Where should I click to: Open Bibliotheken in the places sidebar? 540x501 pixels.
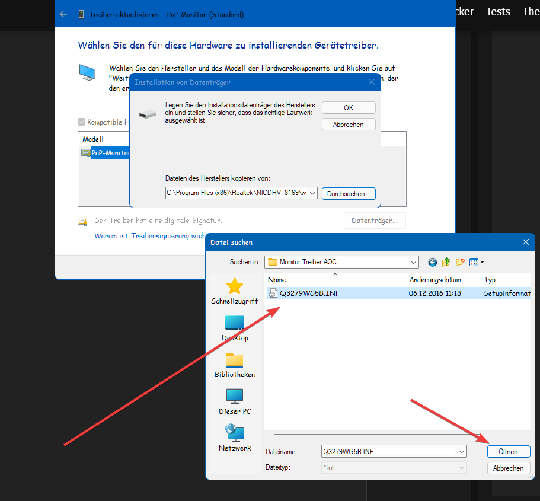pyautogui.click(x=235, y=365)
